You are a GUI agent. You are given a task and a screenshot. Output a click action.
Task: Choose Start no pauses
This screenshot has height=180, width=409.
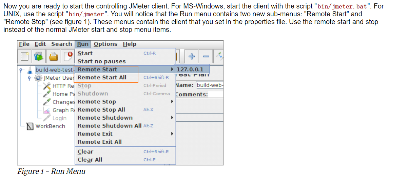coord(125,61)
